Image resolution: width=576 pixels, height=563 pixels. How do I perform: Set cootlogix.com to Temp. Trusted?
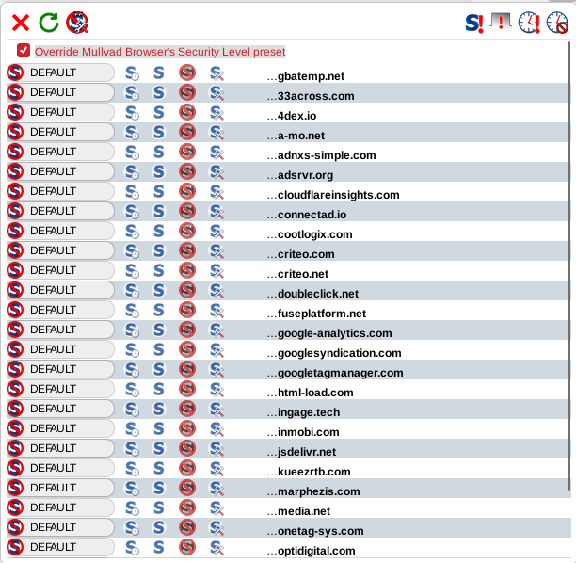tap(132, 232)
